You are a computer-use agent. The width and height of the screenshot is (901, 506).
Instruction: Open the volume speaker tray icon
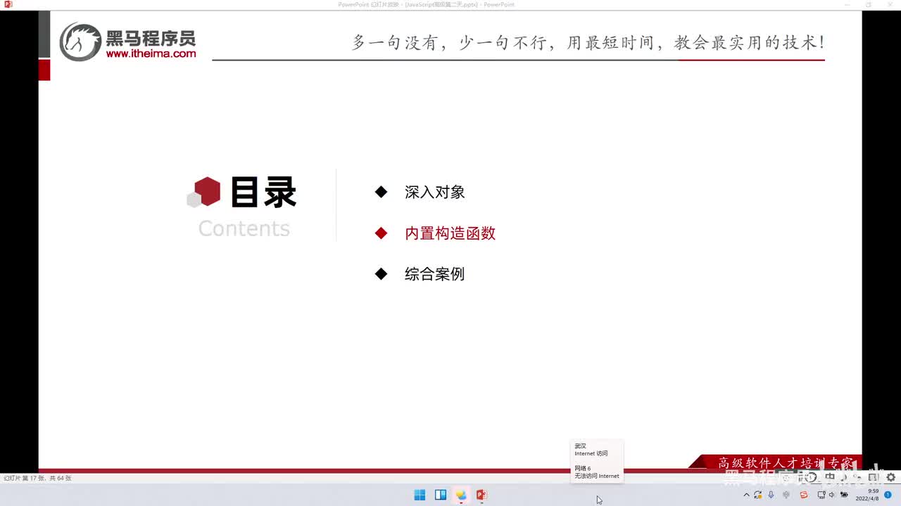click(x=831, y=495)
